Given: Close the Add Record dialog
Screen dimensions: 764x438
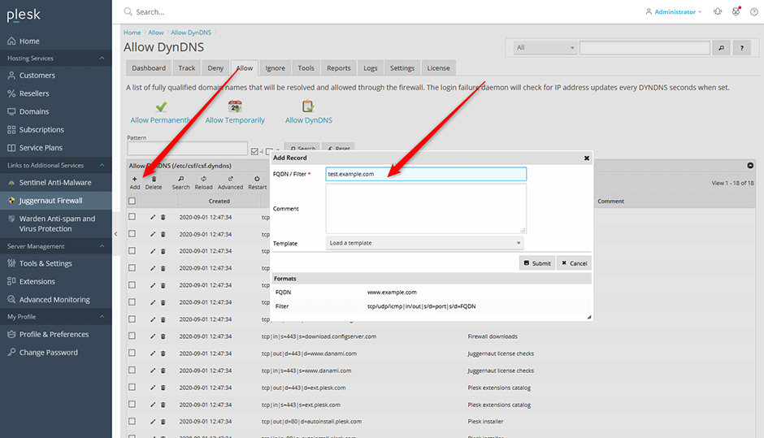Looking at the screenshot, I should [587, 158].
